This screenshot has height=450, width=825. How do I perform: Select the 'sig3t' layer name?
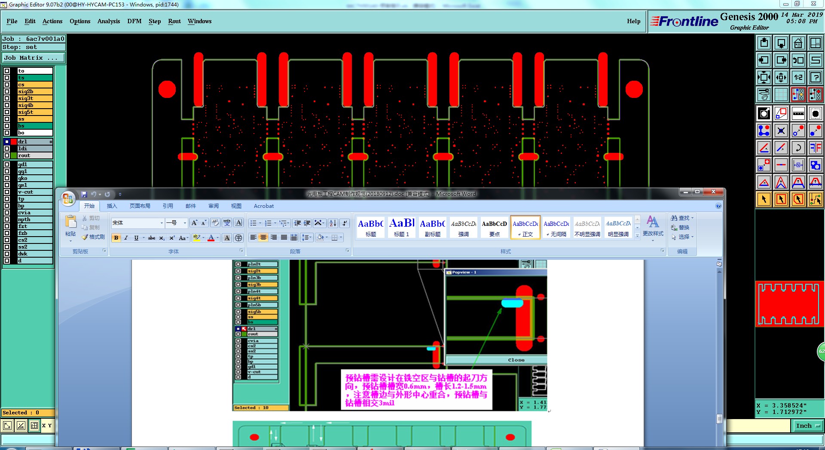click(35, 98)
